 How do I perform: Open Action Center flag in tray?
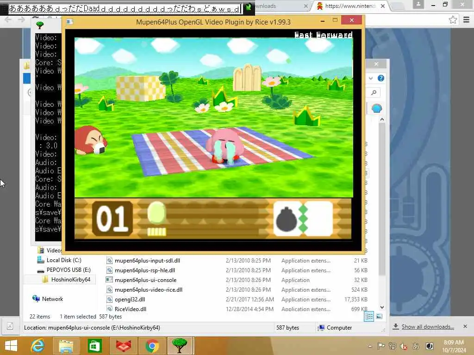381,346
